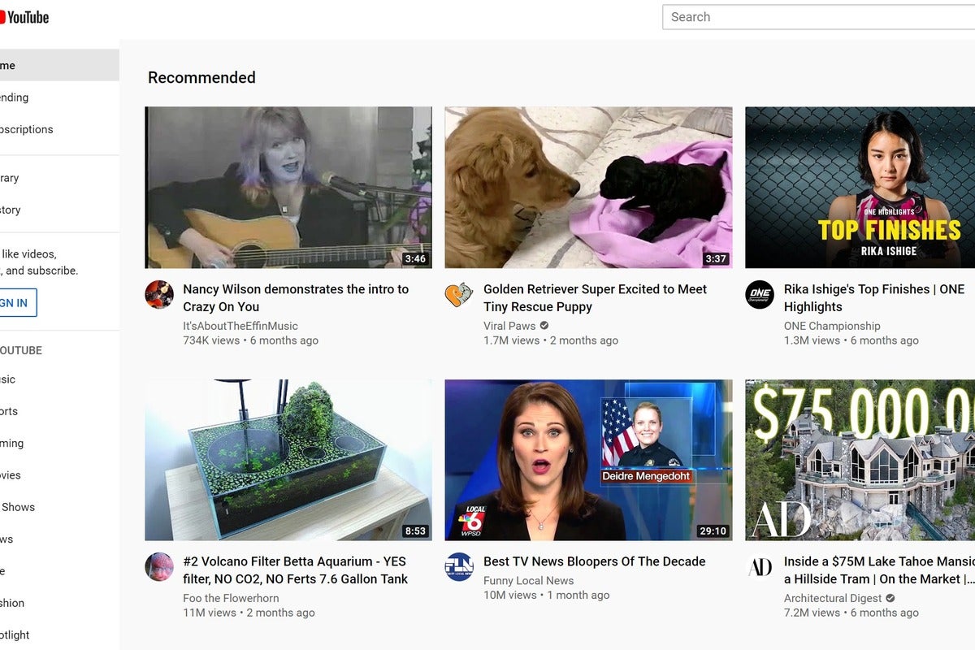975x650 pixels.
Task: Open title Inside a $75M Lake Tahoe Mansion
Action: (879, 570)
